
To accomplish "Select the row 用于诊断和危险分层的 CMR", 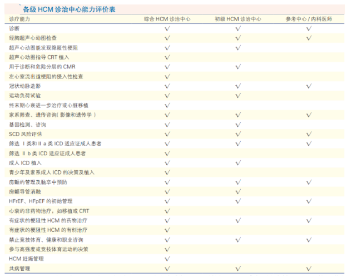I will [x=175, y=67].
